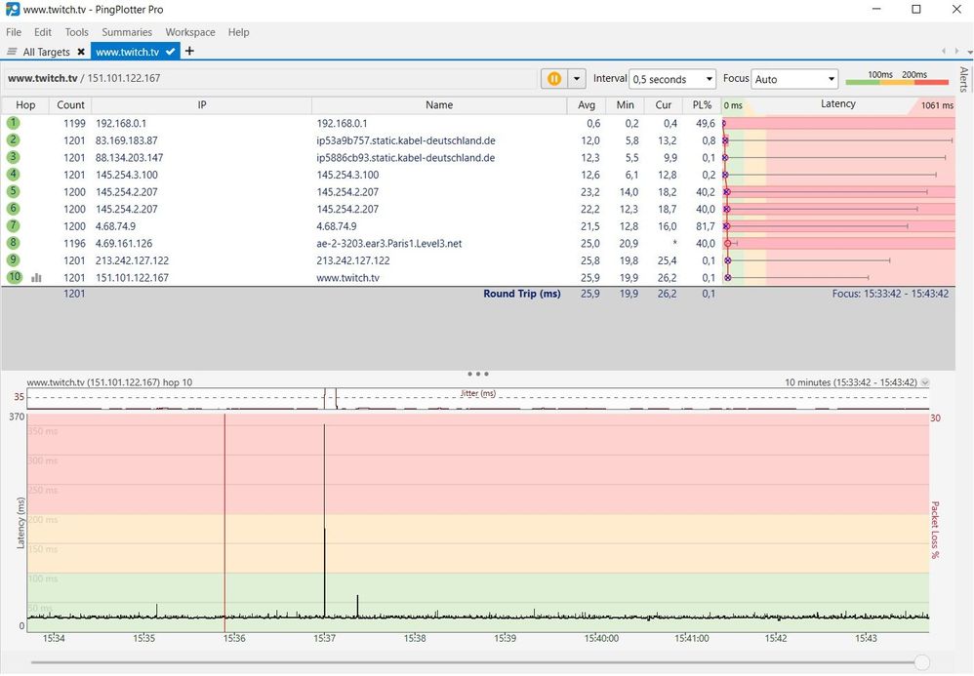974x676 pixels.
Task: Open the Workspace menu
Action: click(x=190, y=32)
